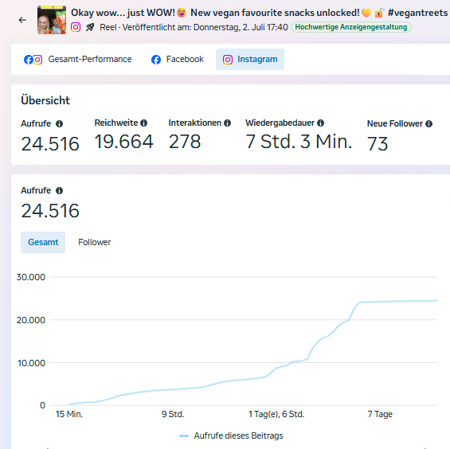Click the Instagram icon under the post title

point(76,27)
